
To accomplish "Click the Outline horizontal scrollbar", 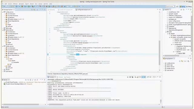I will click(x=172, y=56).
